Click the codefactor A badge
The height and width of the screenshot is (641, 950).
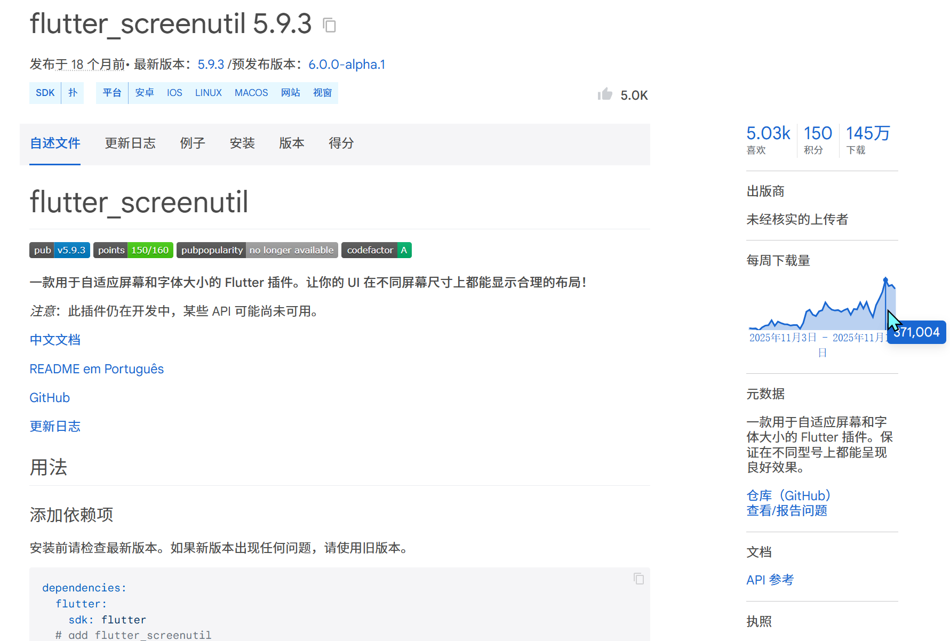(x=376, y=250)
